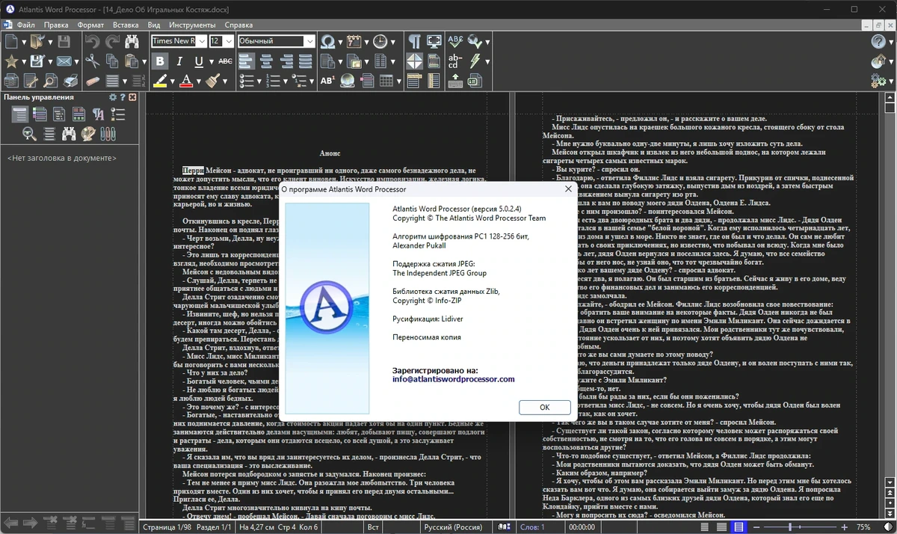Image resolution: width=897 pixels, height=534 pixels.
Task: Align text left
Action: point(247,61)
